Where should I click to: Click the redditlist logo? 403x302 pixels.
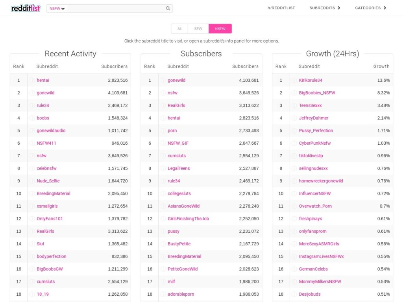tap(26, 8)
